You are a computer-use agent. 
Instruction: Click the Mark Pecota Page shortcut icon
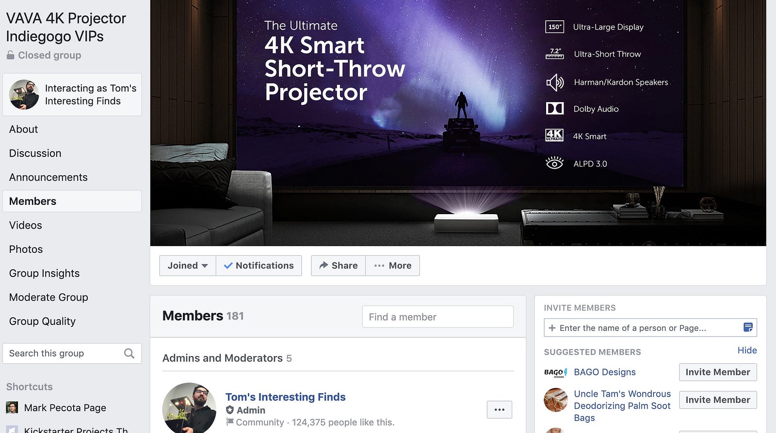(12, 407)
